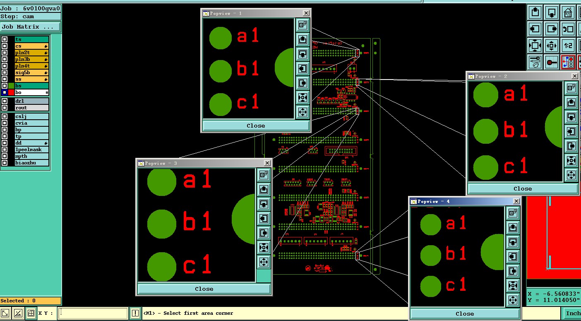Screen dimensions: 581x321
Task: Click the pan down icon in main toolbar
Action: [551, 12]
